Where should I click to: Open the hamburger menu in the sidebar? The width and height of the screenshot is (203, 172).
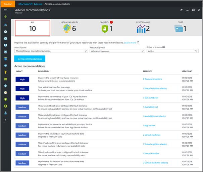5,10
